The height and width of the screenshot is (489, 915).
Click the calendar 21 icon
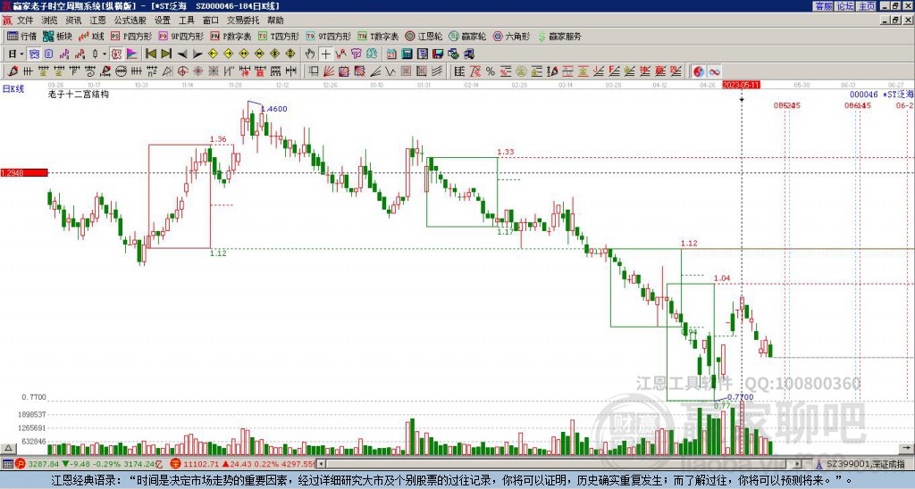click(391, 54)
